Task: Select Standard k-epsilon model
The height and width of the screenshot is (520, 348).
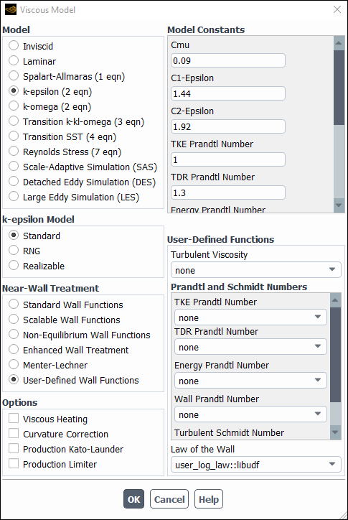Action: coord(14,236)
